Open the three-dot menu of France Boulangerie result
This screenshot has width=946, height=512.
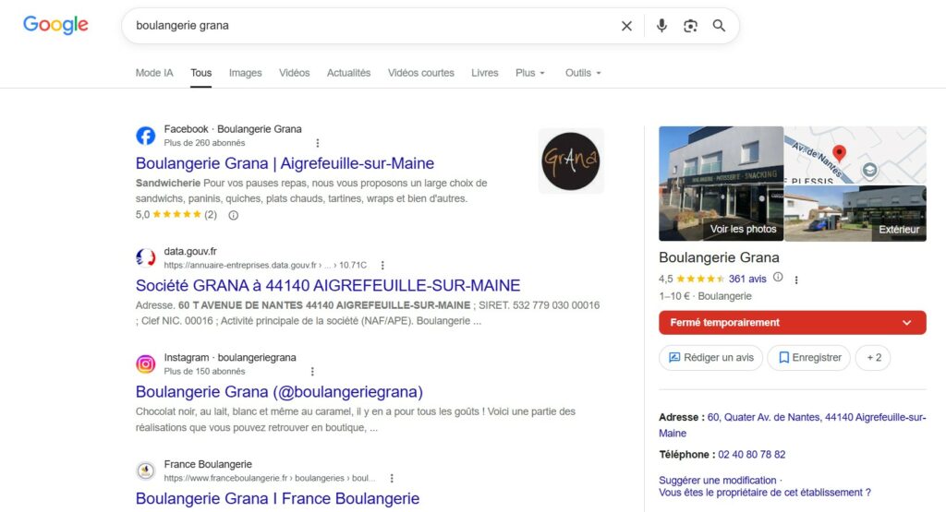point(392,478)
